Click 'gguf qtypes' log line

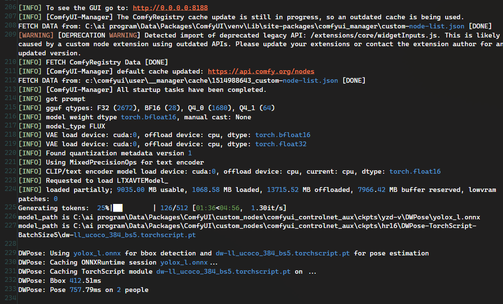pos(147,108)
